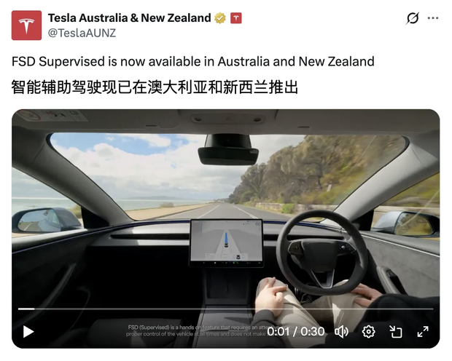The image size is (452, 361).
Task: Click the Grok slashed-circle icon
Action: tap(413, 18)
